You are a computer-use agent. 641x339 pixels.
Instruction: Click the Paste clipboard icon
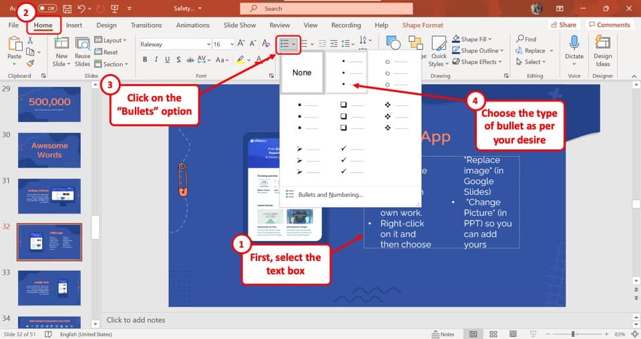[14, 43]
